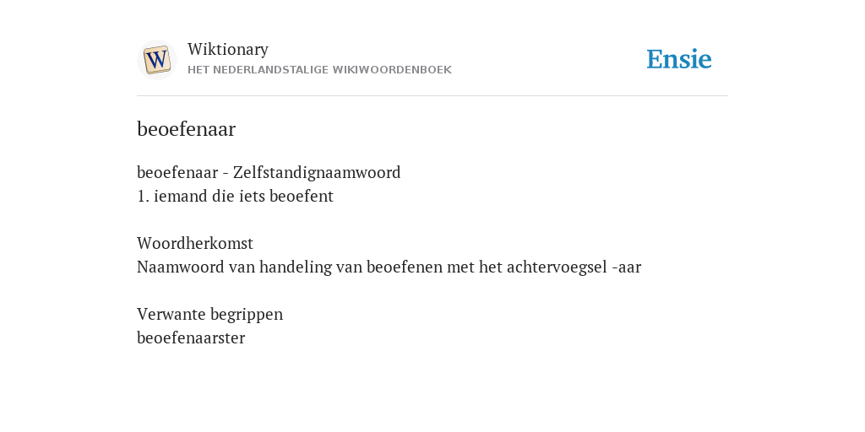The image size is (865, 432).
Task: Click the Wiktionary source title
Action: click(228, 50)
